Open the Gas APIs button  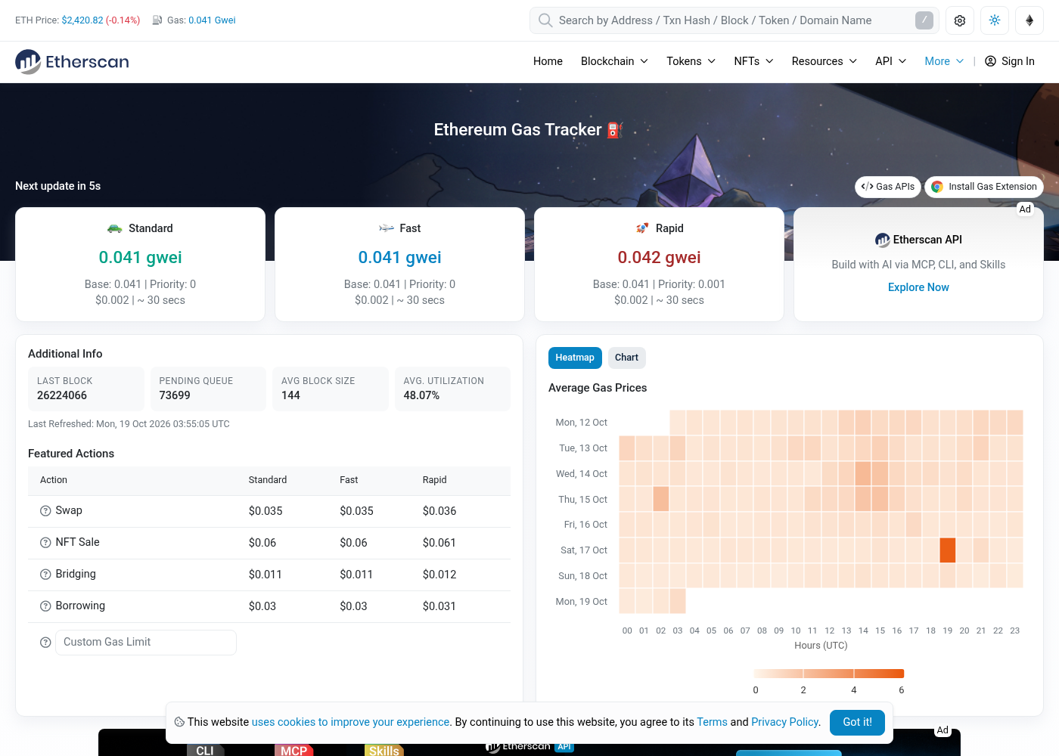[888, 187]
